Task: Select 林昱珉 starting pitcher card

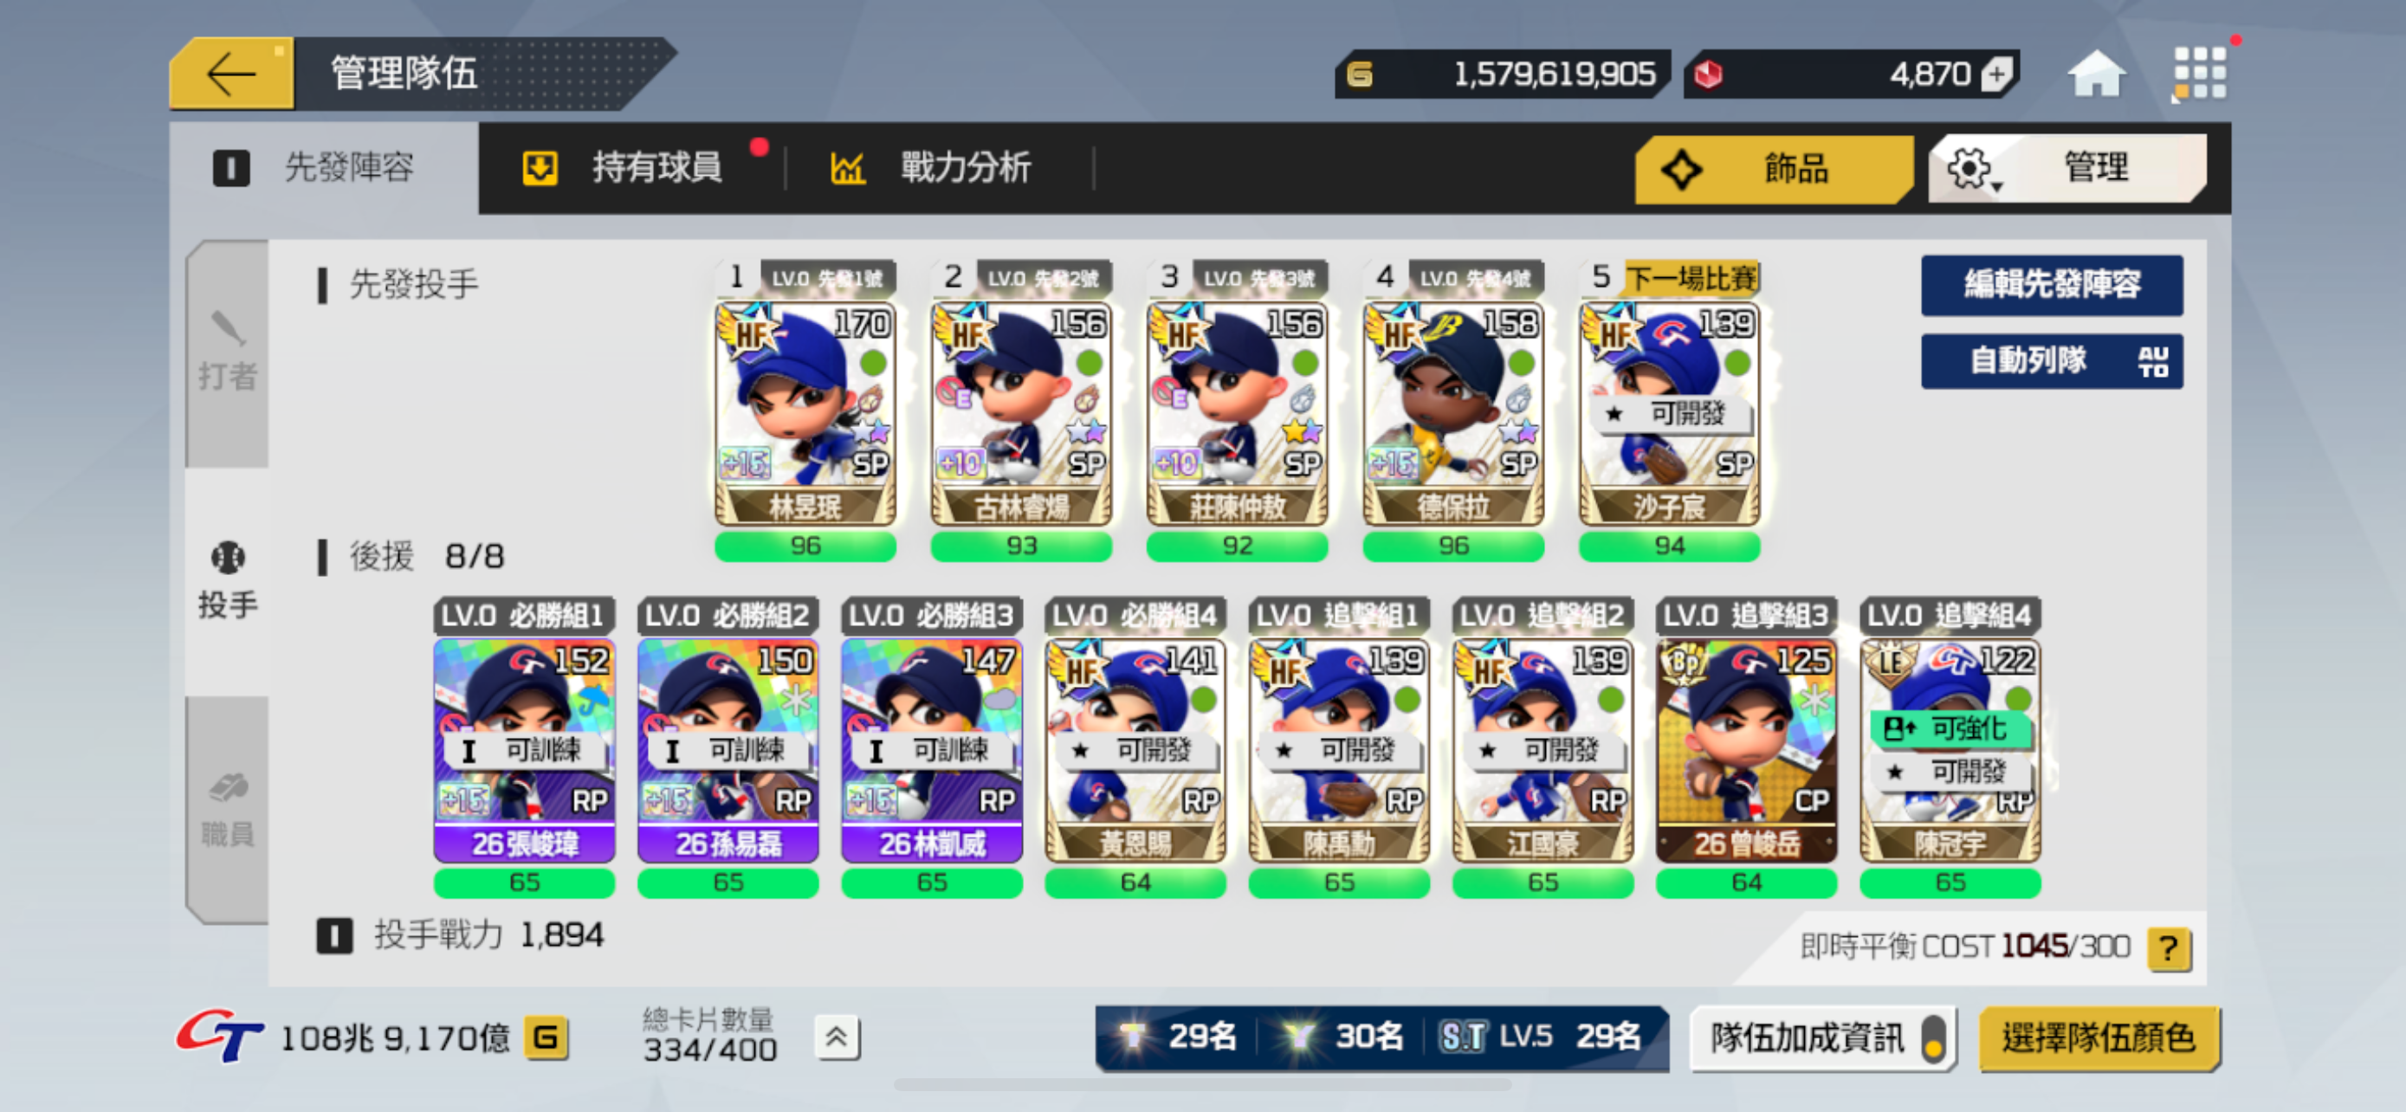Action: [x=805, y=413]
